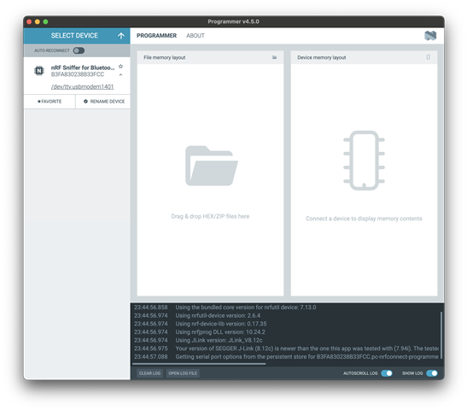
Task: Click the 'Drag & drop HEX/ZIP files here' text
Action: pos(210,216)
